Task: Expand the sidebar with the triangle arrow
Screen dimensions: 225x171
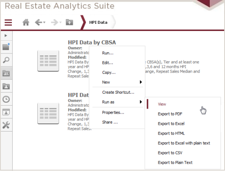Action: [x=6, y=36]
